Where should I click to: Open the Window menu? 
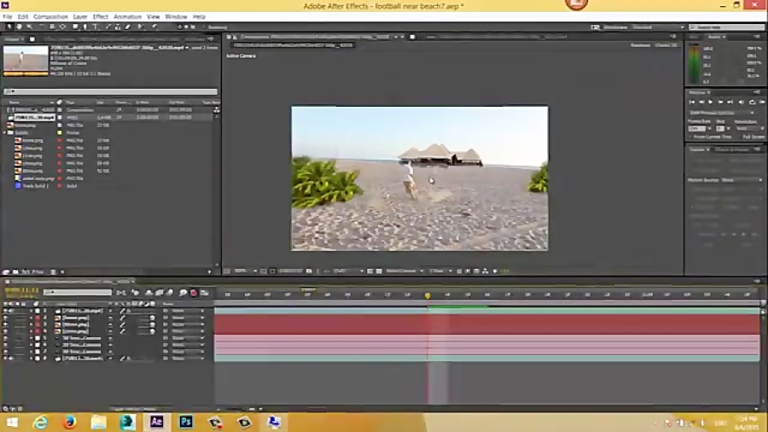176,17
